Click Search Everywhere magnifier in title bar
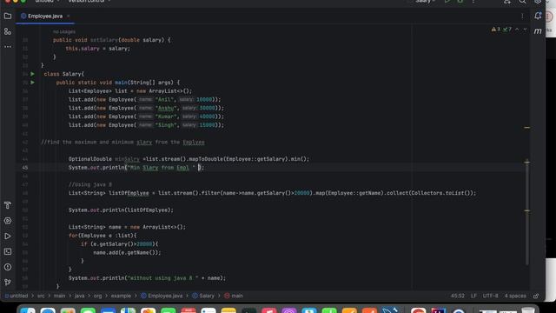Image resolution: width=556 pixels, height=313 pixels. (522, 2)
